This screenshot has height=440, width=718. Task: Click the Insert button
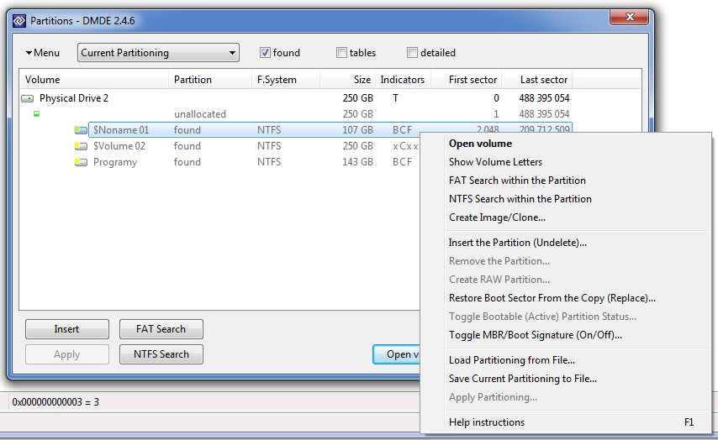tap(67, 329)
